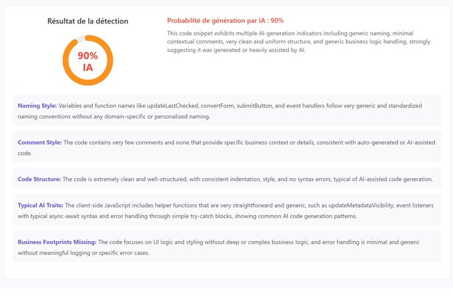Click the 'IA' text inside the donut chart
The image size is (453, 295).
point(88,67)
